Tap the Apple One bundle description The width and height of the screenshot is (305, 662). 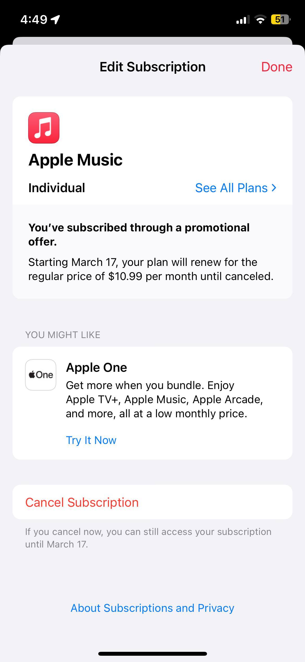click(164, 399)
